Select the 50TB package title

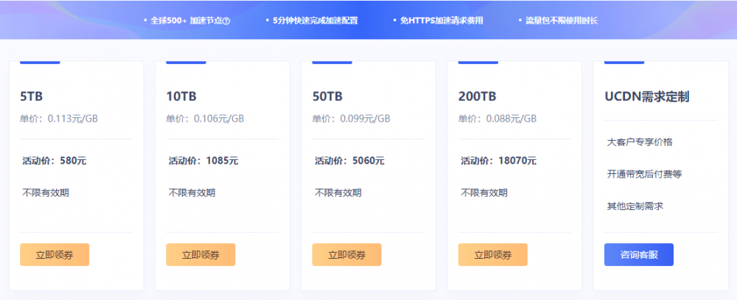click(x=328, y=97)
